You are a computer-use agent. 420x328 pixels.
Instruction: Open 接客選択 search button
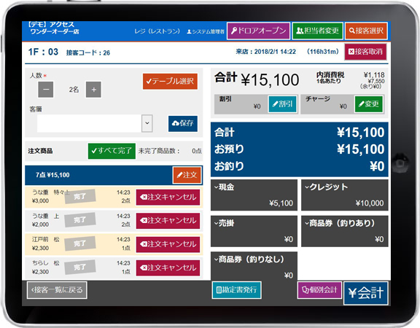pyautogui.click(x=366, y=31)
